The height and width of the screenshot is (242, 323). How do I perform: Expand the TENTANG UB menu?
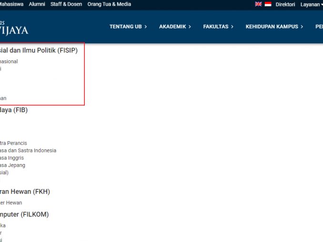[128, 27]
